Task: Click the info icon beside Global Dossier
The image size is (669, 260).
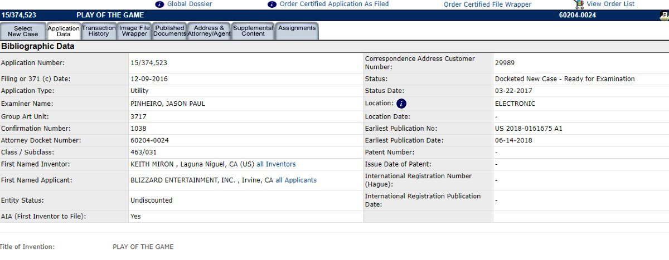Action: (160, 4)
